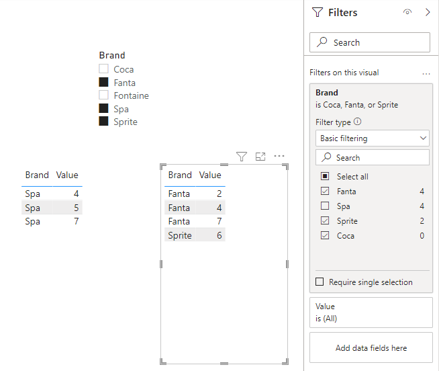Uncheck Fanta in the Brand slicer
Viewport: 439px width, 371px height.
tap(103, 82)
